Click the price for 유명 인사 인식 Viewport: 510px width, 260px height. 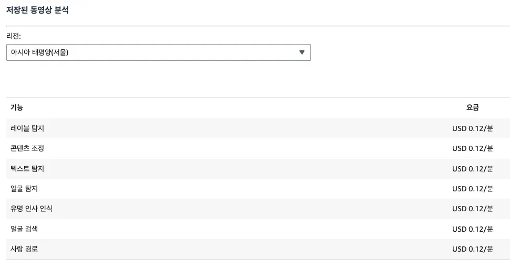[472, 209]
